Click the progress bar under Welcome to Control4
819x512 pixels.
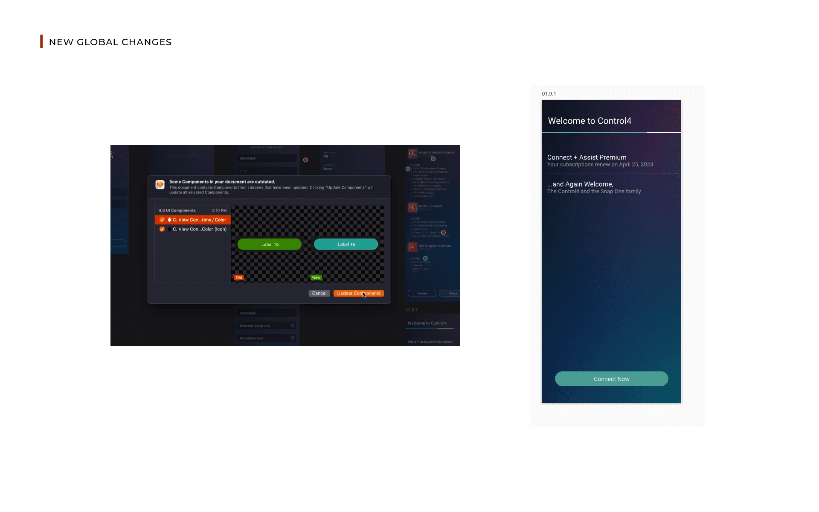tap(611, 133)
